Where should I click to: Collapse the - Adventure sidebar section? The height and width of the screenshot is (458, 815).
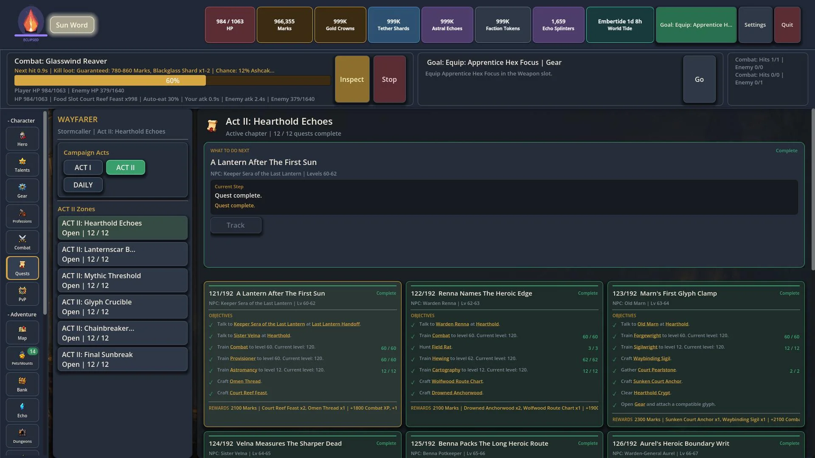[22, 314]
